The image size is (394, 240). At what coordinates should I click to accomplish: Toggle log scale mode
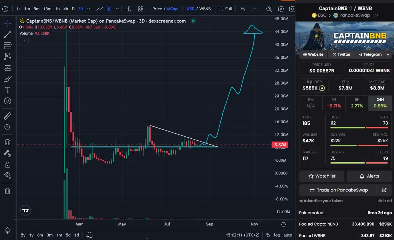[x=277, y=235]
